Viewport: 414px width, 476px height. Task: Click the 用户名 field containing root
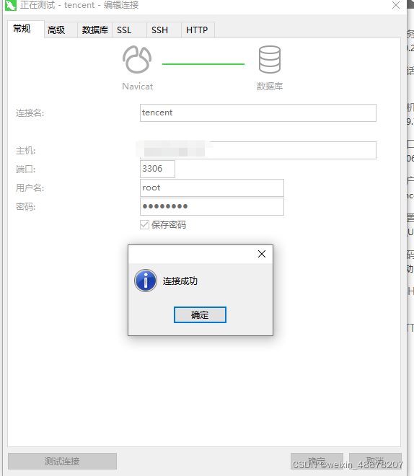tap(212, 188)
